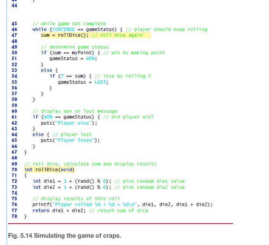Click the "else {" on line 53
The width and height of the screenshot is (269, 245).
pyautogui.click(x=49, y=70)
